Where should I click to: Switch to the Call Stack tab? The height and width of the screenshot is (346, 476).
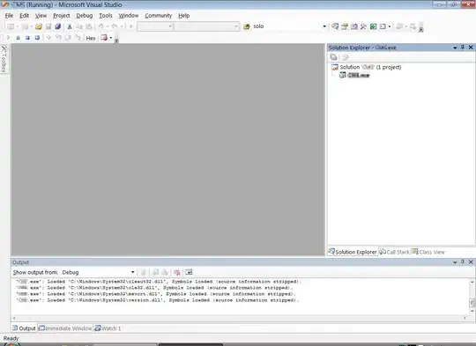click(395, 252)
